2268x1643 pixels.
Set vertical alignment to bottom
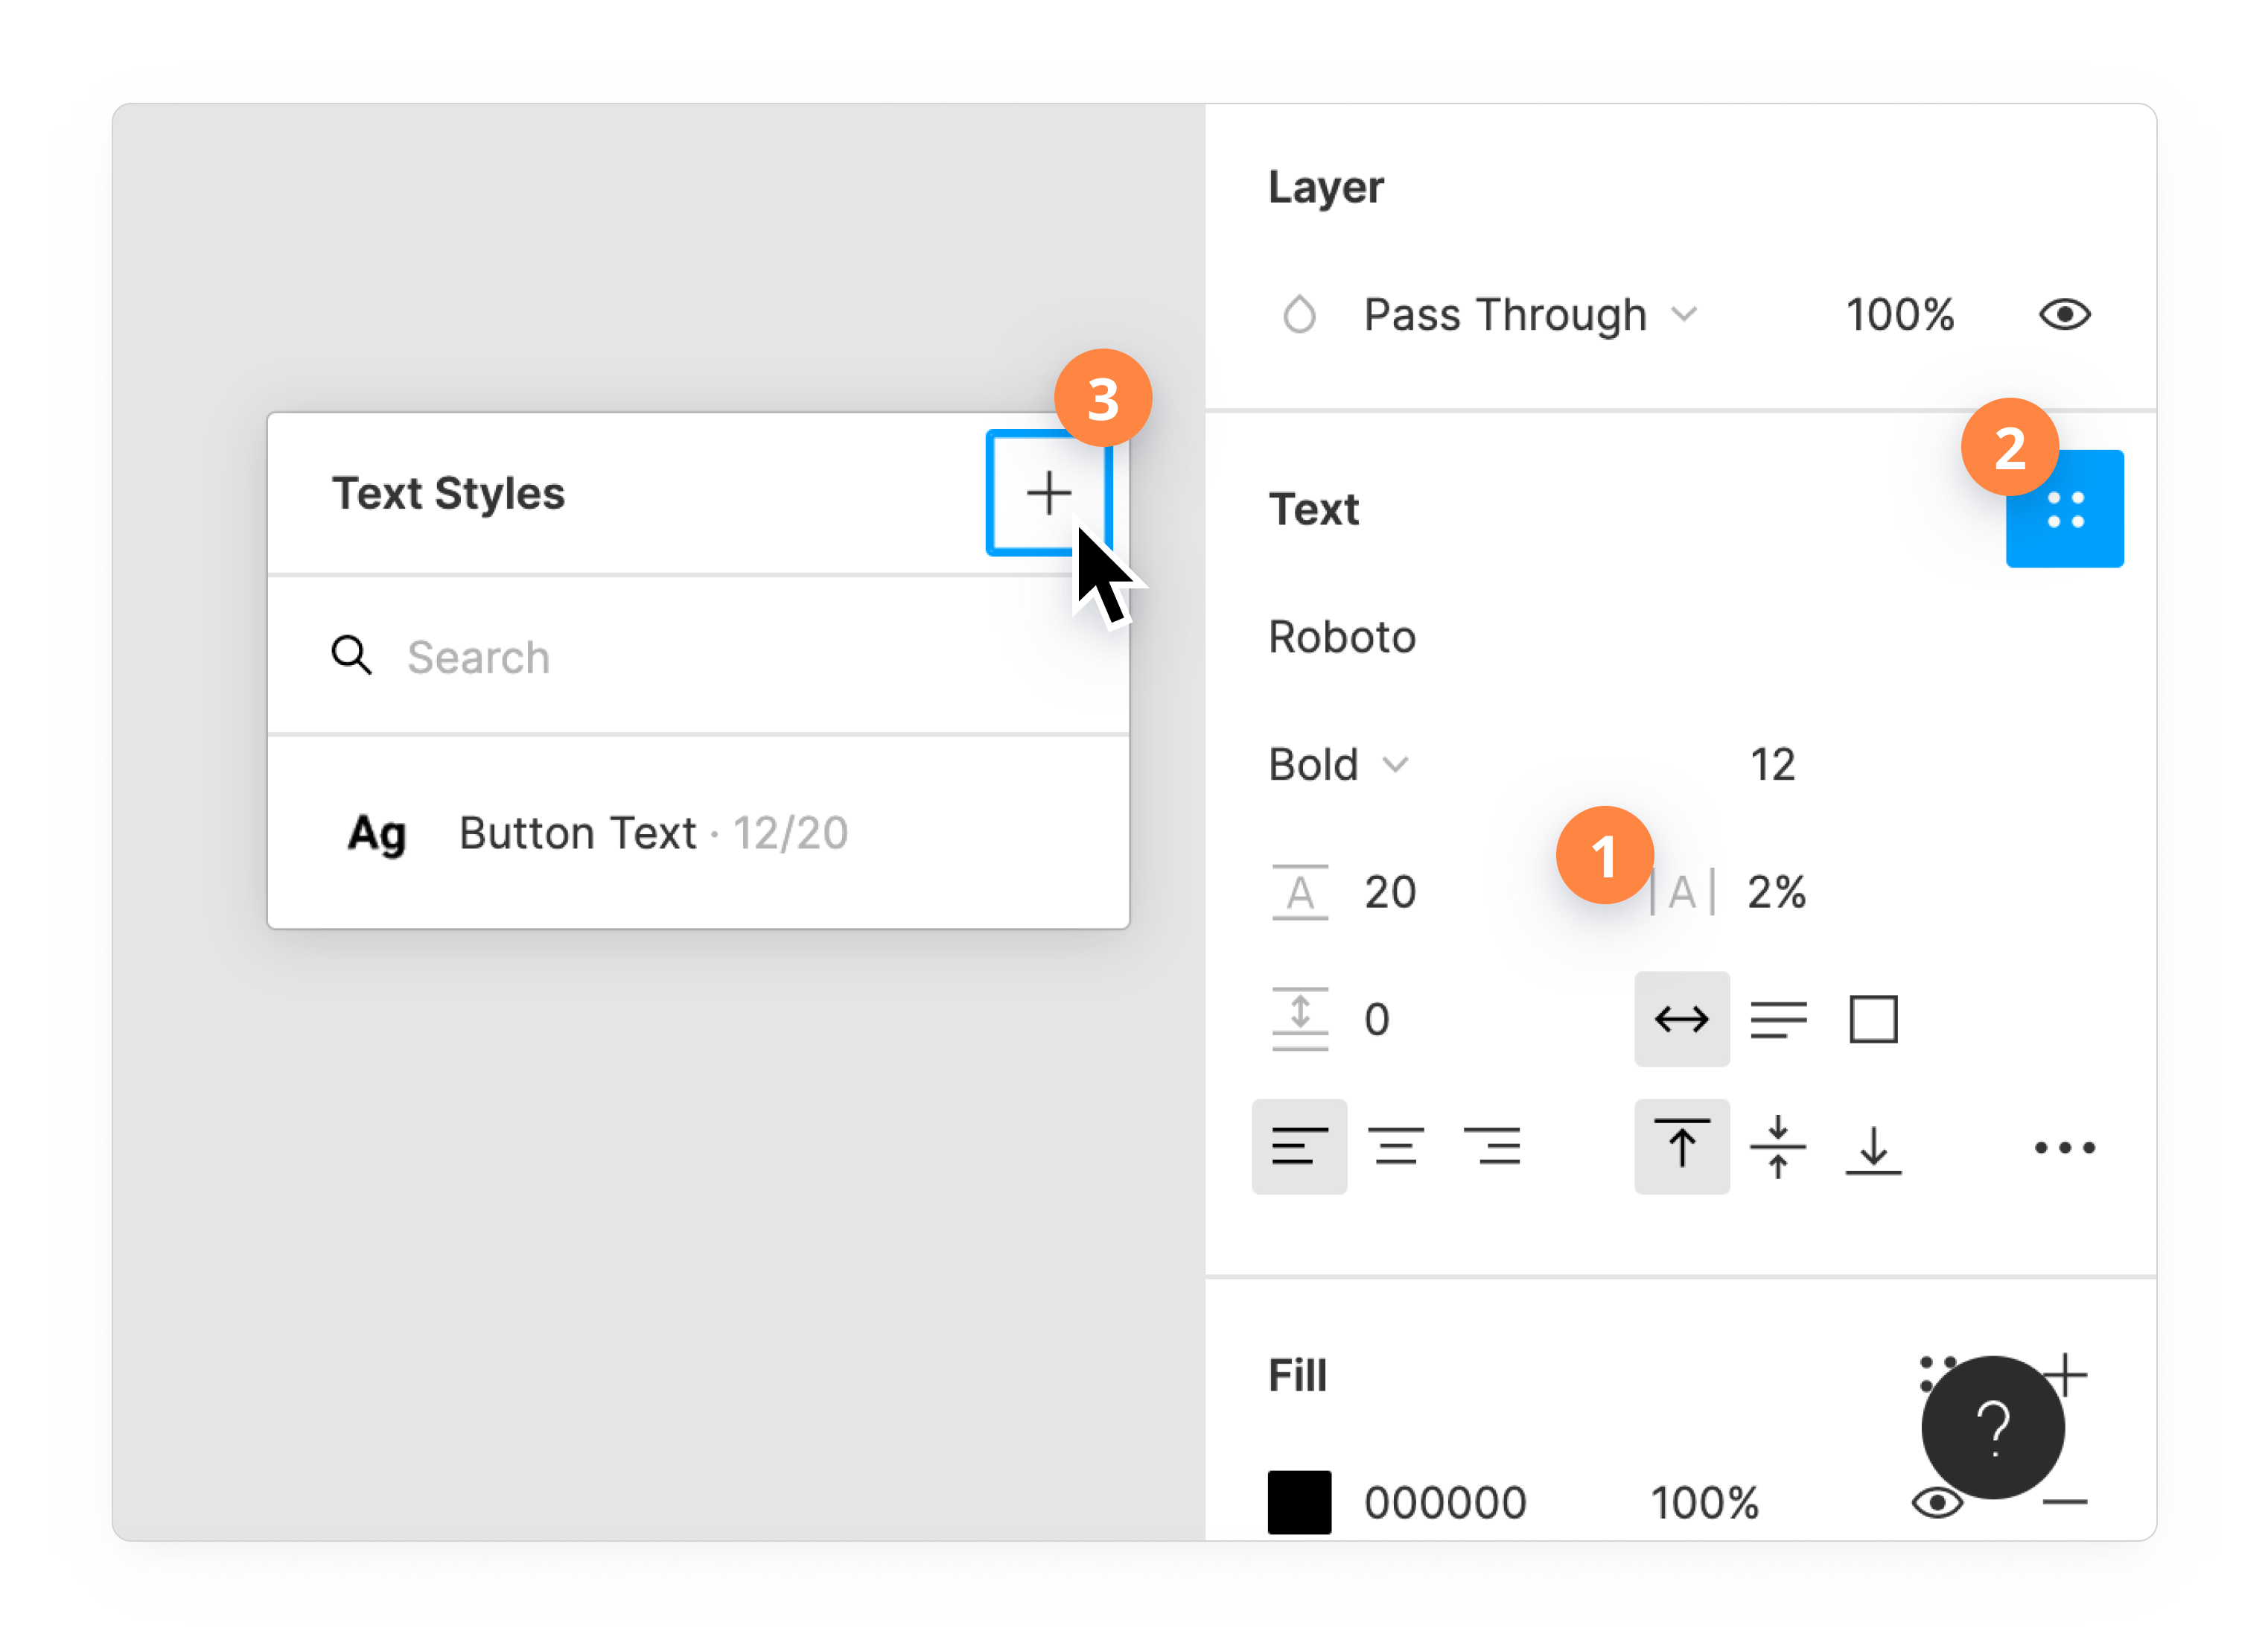[x=1872, y=1146]
